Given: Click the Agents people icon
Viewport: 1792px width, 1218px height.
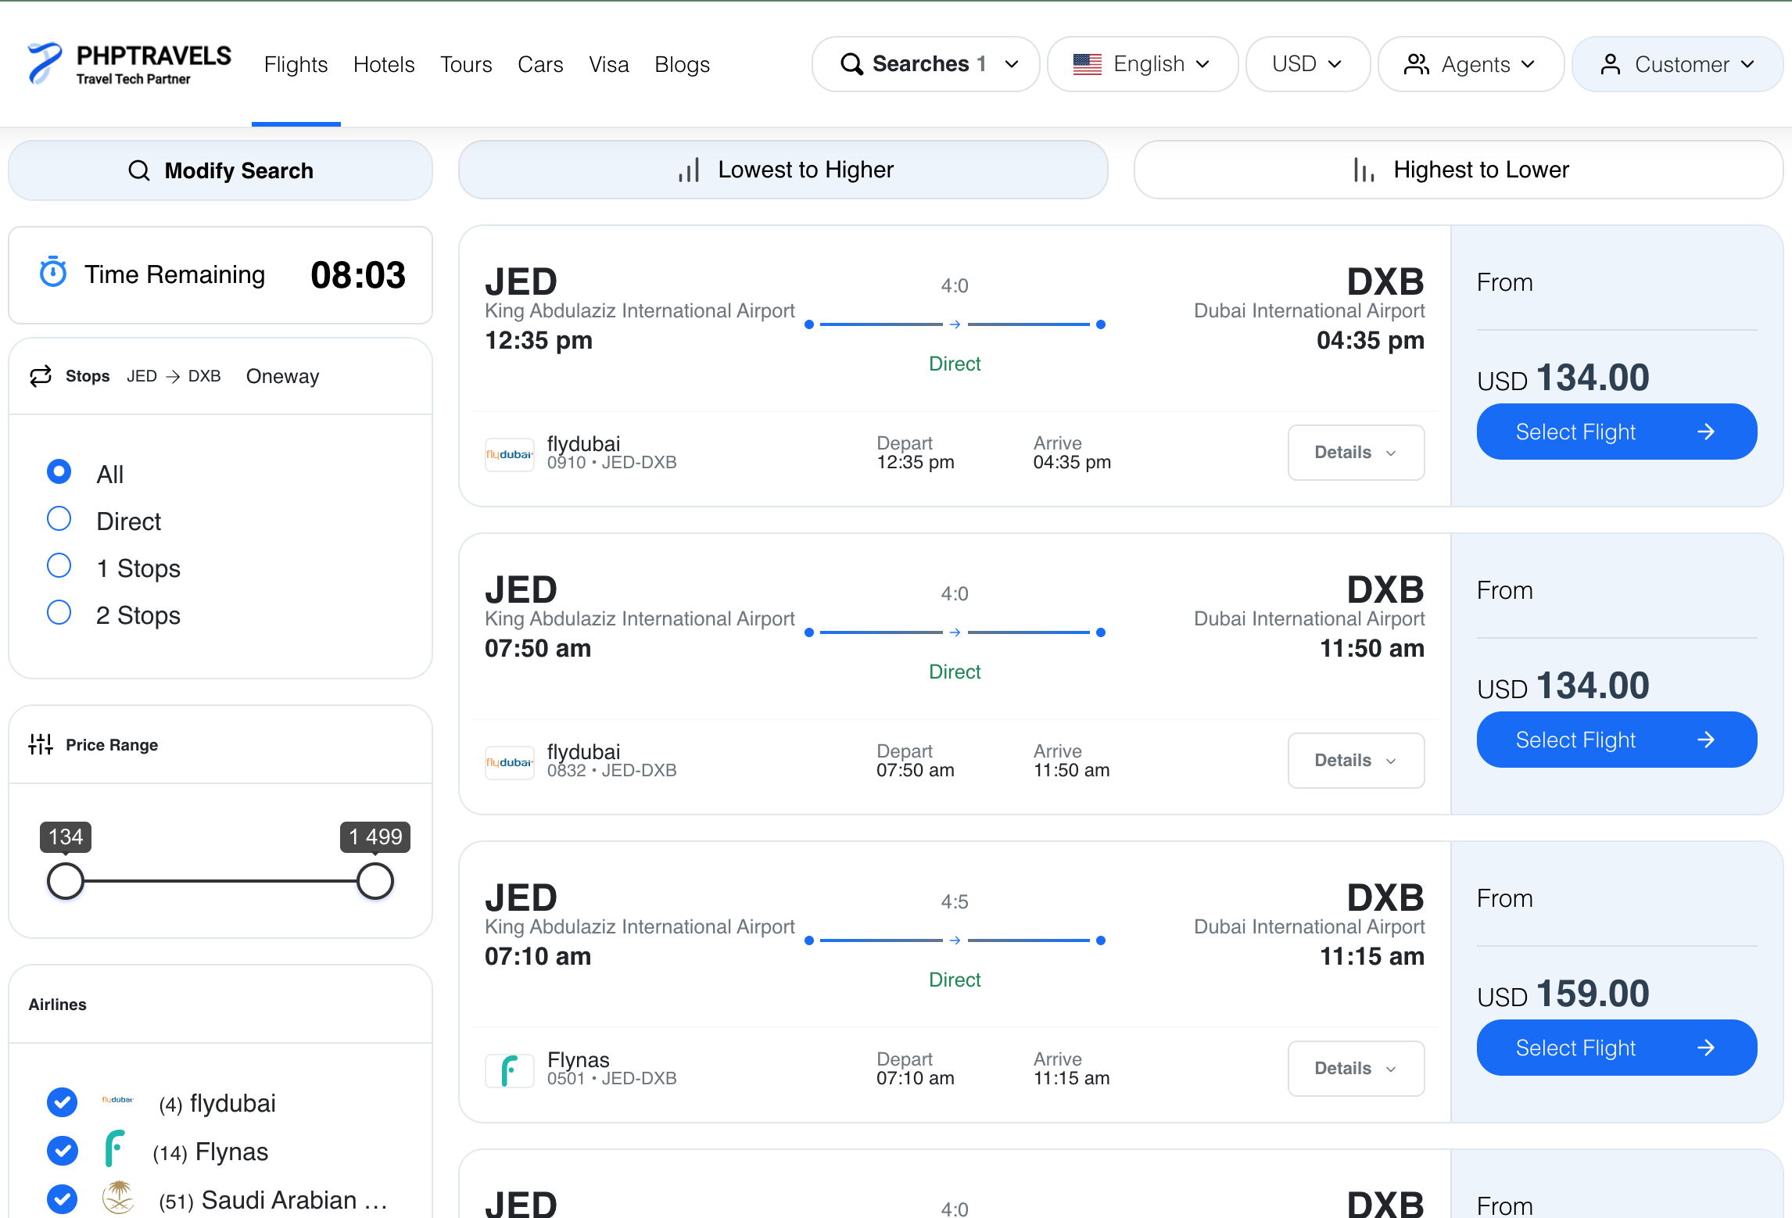Looking at the screenshot, I should tap(1416, 64).
